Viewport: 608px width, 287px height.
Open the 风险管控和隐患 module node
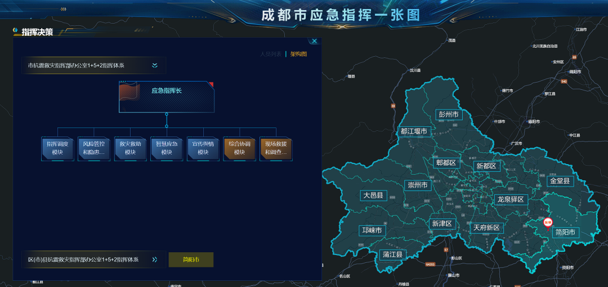(93, 148)
